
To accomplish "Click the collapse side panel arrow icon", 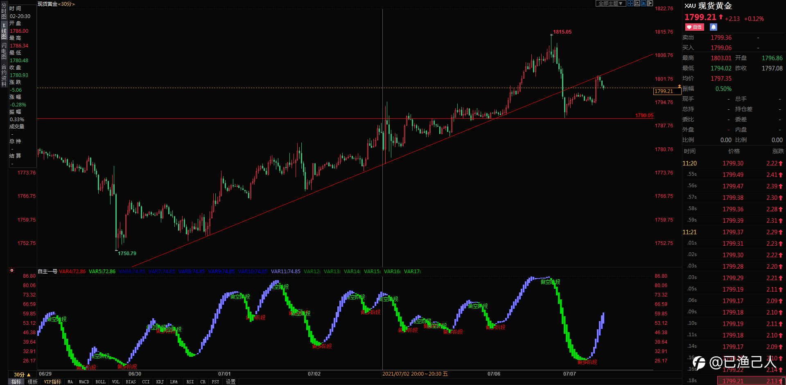I will pyautogui.click(x=650, y=3).
